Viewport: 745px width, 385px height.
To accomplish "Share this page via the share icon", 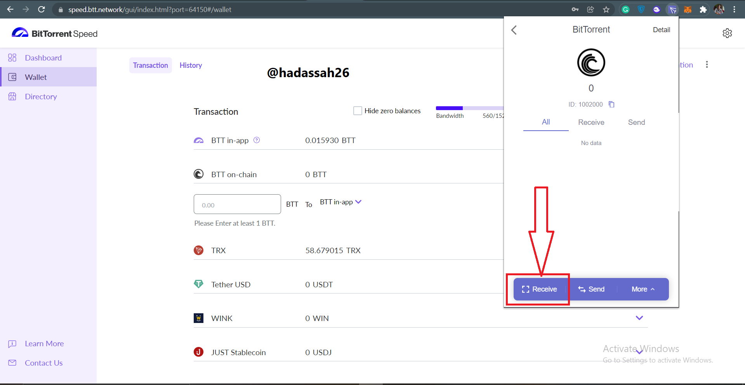I will point(590,9).
